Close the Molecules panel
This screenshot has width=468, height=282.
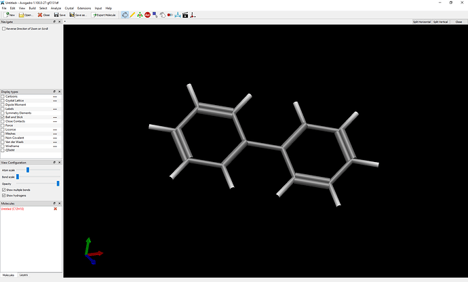[60, 203]
